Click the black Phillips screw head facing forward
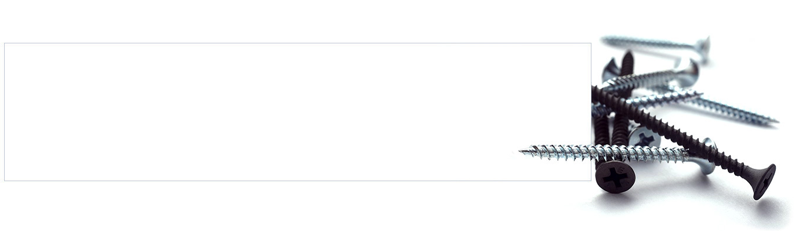Viewport: 797px width, 231px height. click(615, 177)
